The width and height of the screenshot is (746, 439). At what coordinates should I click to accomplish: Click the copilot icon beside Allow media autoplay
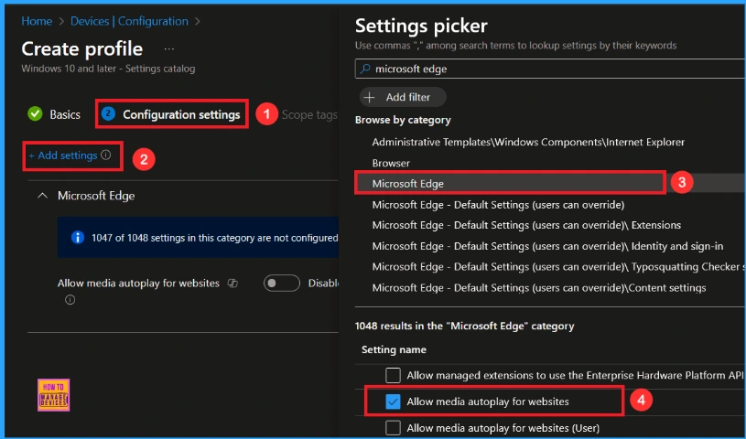click(x=232, y=284)
